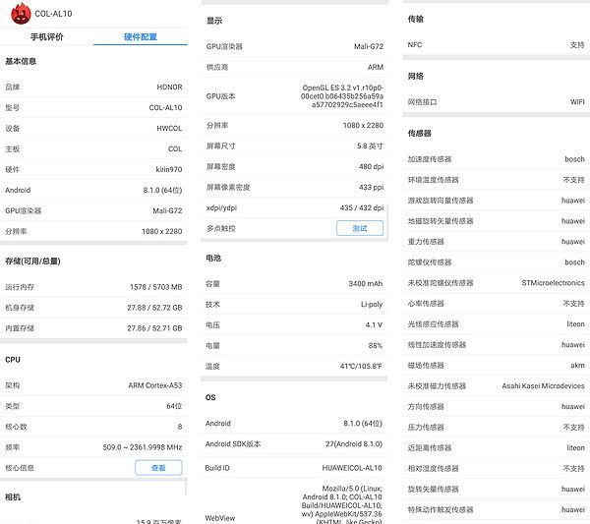Click the WIFI network interface value
This screenshot has width=590, height=524.
coord(577,102)
